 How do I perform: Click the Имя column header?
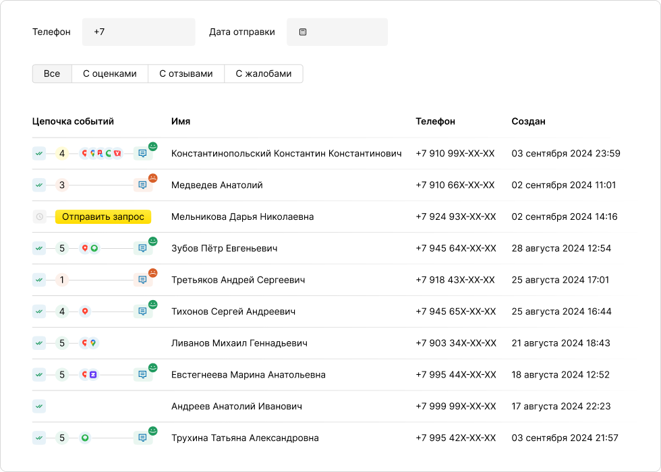pyautogui.click(x=181, y=121)
